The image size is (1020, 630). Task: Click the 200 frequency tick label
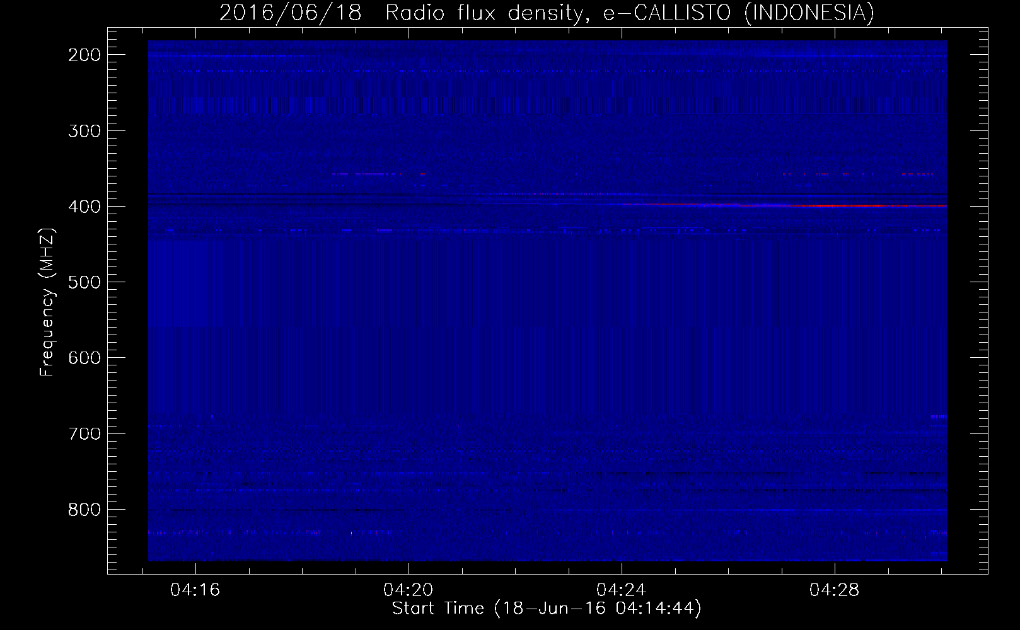83,55
